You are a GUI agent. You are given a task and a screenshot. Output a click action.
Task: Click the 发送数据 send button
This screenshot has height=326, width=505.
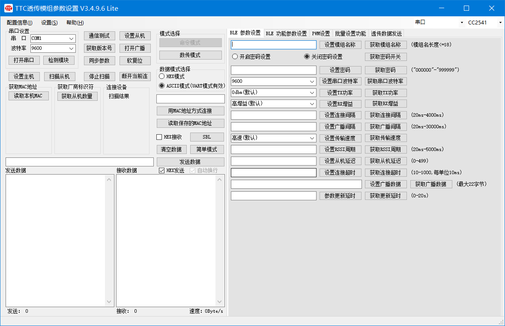point(191,162)
